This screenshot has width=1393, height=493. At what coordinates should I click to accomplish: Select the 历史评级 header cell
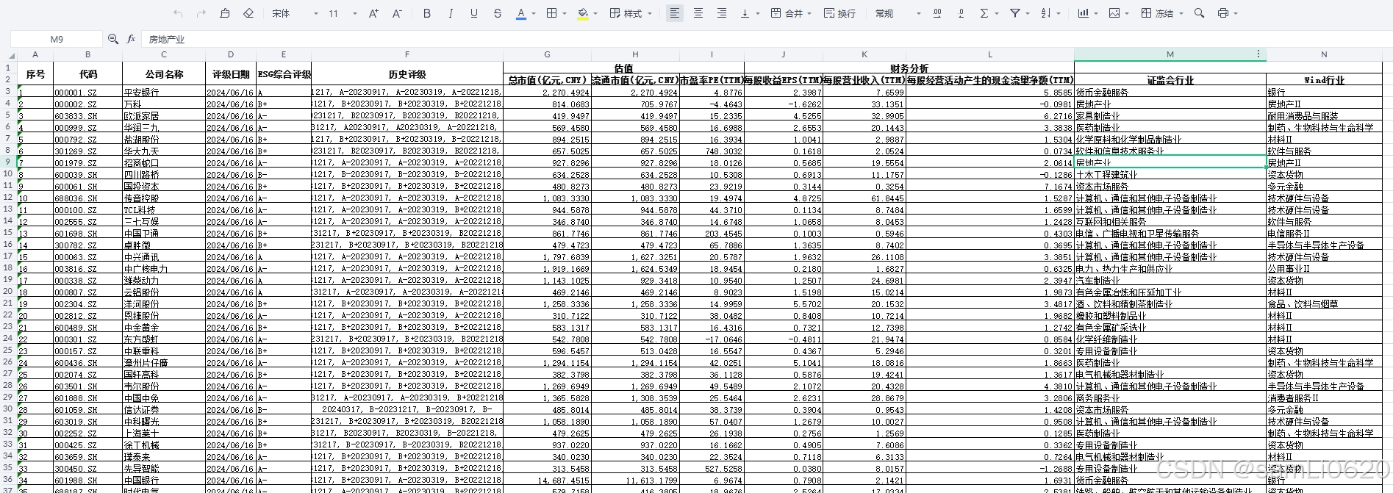(407, 74)
